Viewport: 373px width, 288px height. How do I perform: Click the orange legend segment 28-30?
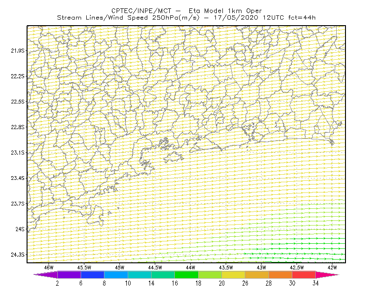281,274
